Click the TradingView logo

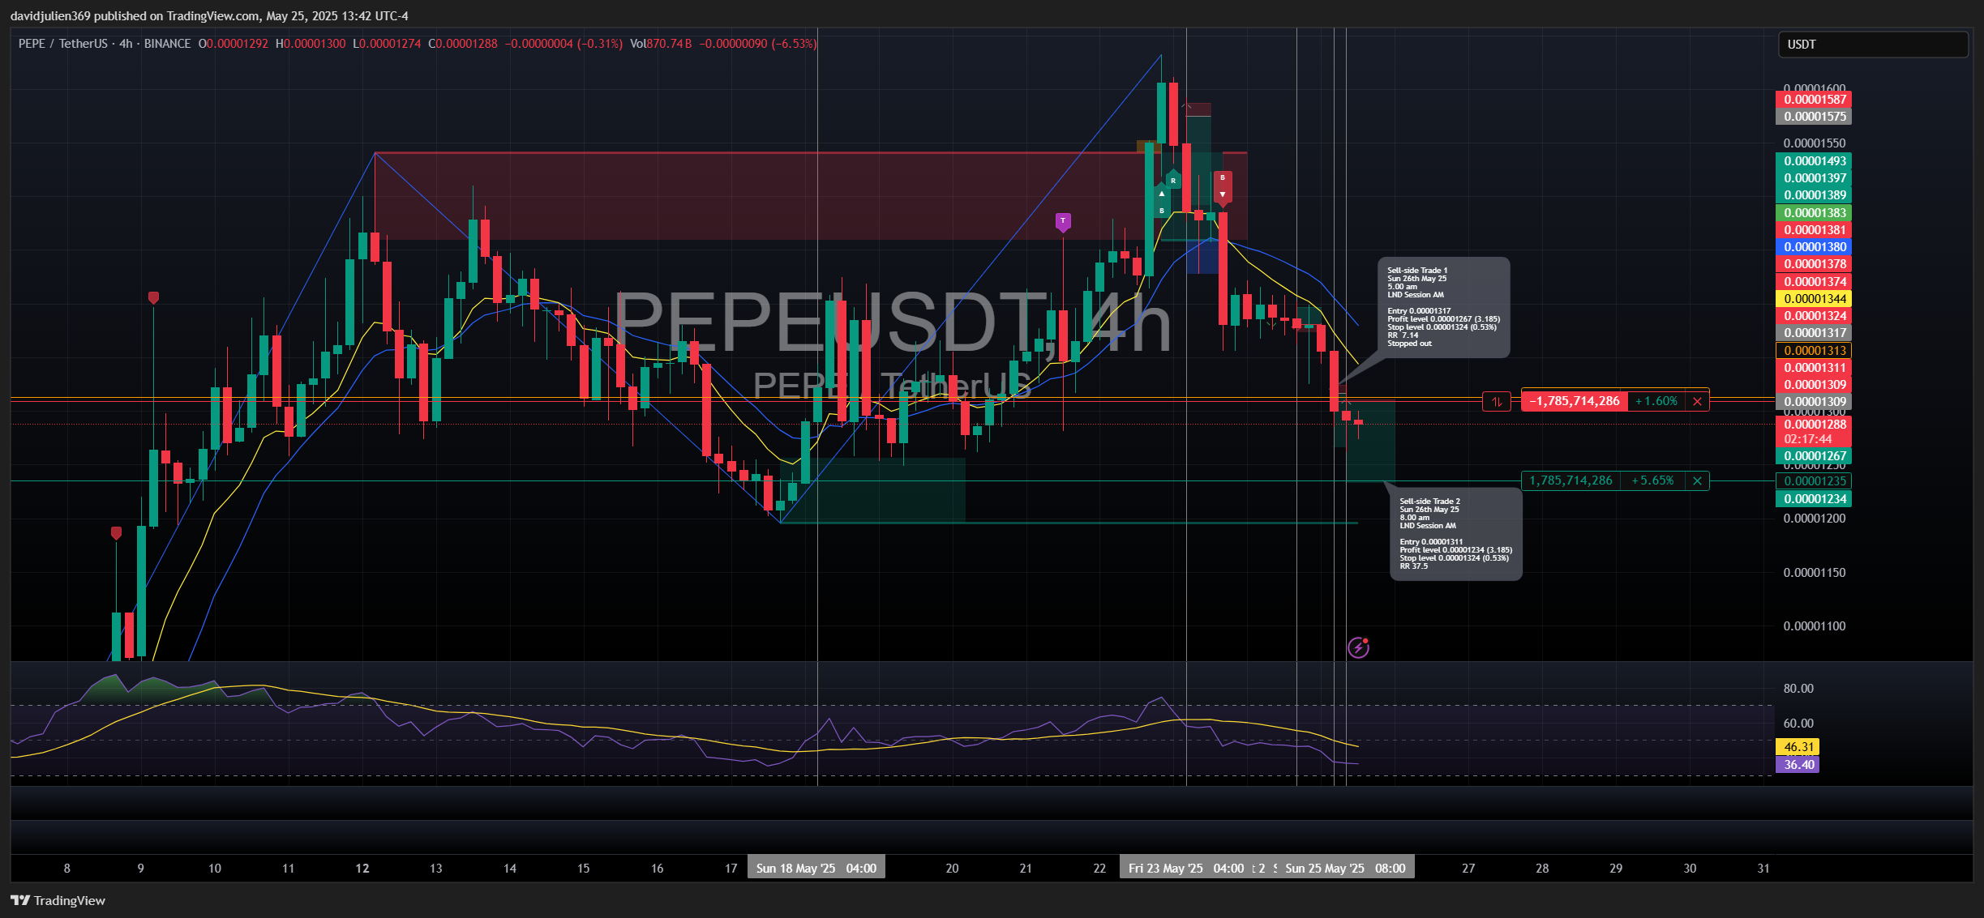click(x=58, y=900)
